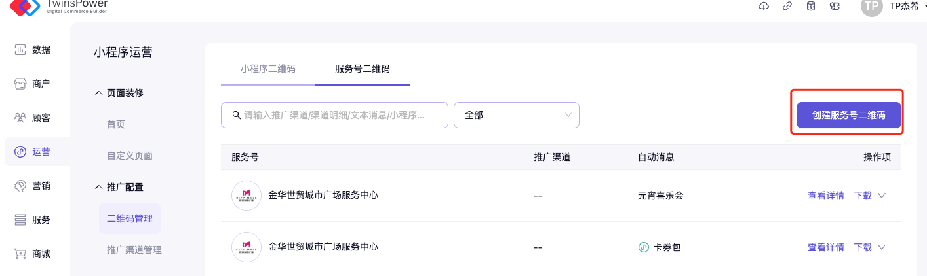The image size is (927, 276).
Task: Click the puzzle-piece icon in top bar
Action: point(835,6)
